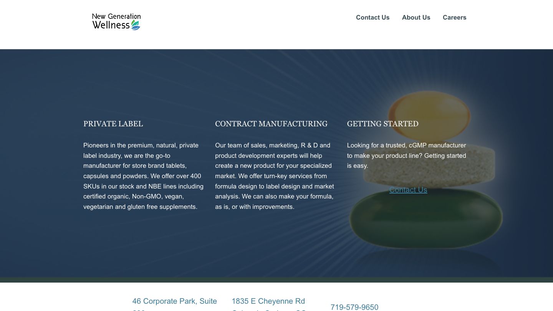Open the 1835 E Cheyenne Rd address
The height and width of the screenshot is (311, 553).
[268, 301]
